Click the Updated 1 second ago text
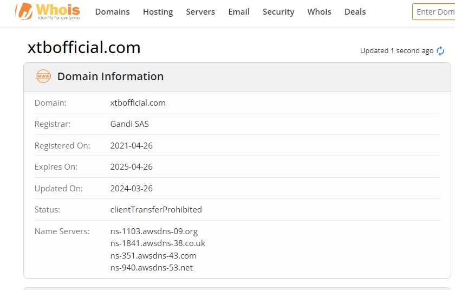Viewport: 455px width, 290px height. pos(396,51)
